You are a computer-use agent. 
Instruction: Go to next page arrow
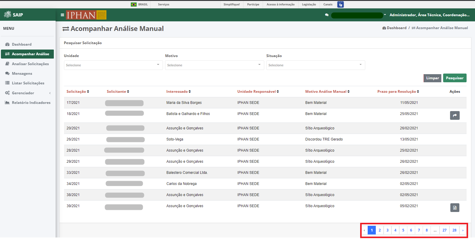[x=463, y=230]
